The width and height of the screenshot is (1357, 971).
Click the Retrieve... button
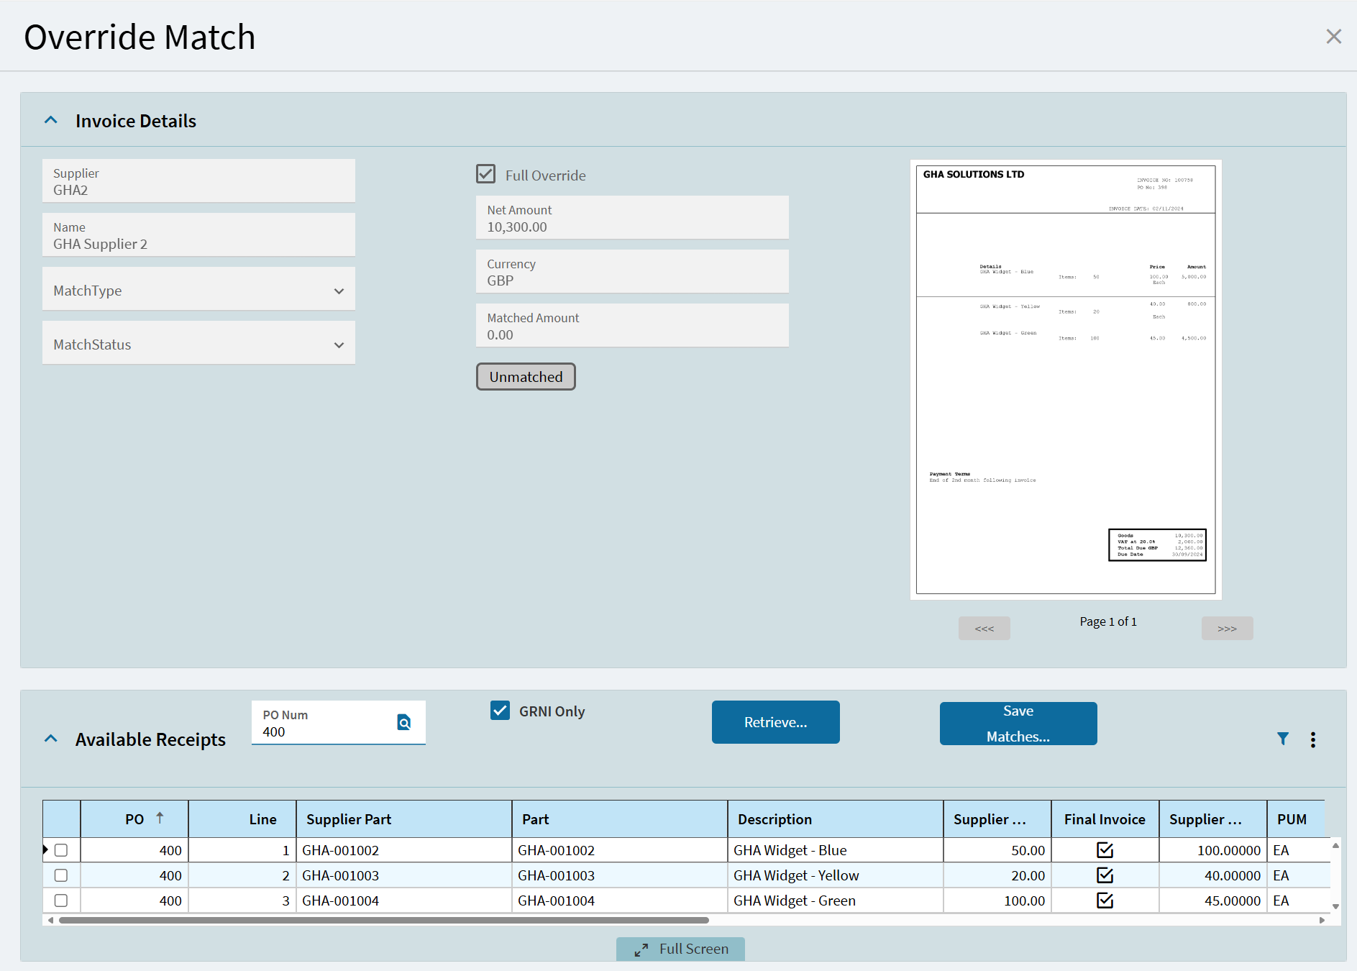(x=775, y=722)
